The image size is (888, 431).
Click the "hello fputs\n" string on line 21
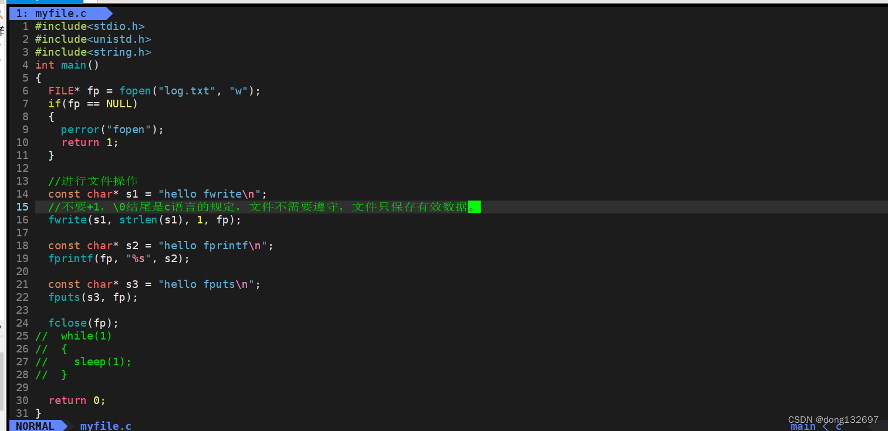point(206,284)
